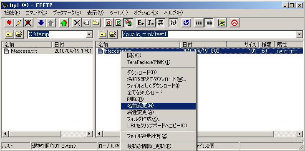Click local pane scrollbar left arrow

tap(5, 134)
